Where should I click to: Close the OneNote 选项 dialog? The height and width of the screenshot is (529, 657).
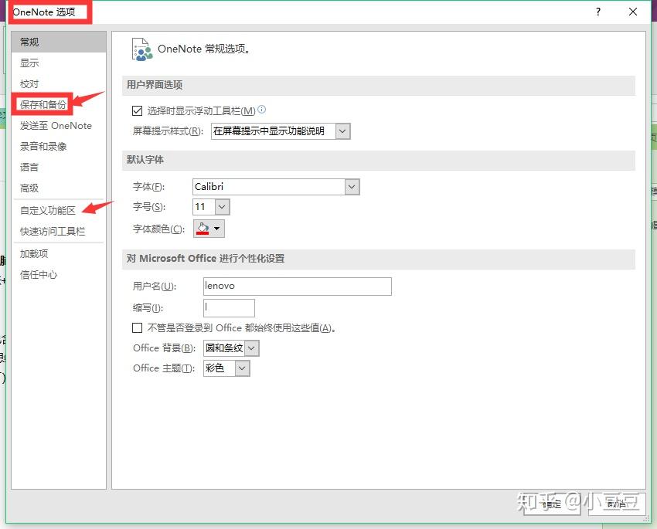pos(633,12)
